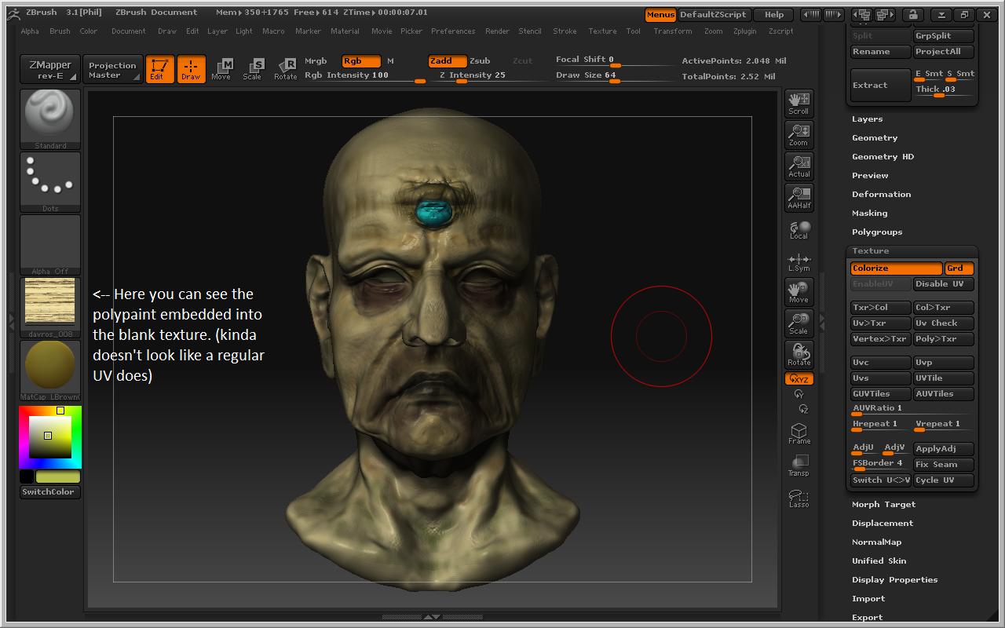
Task: Click the main color swatch
Action: pyautogui.click(x=58, y=476)
